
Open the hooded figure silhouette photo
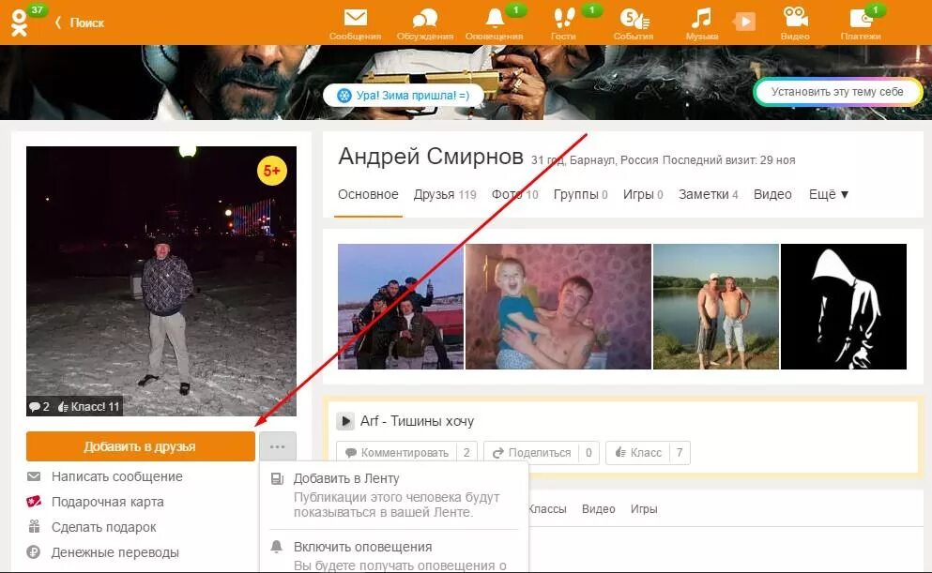844,307
